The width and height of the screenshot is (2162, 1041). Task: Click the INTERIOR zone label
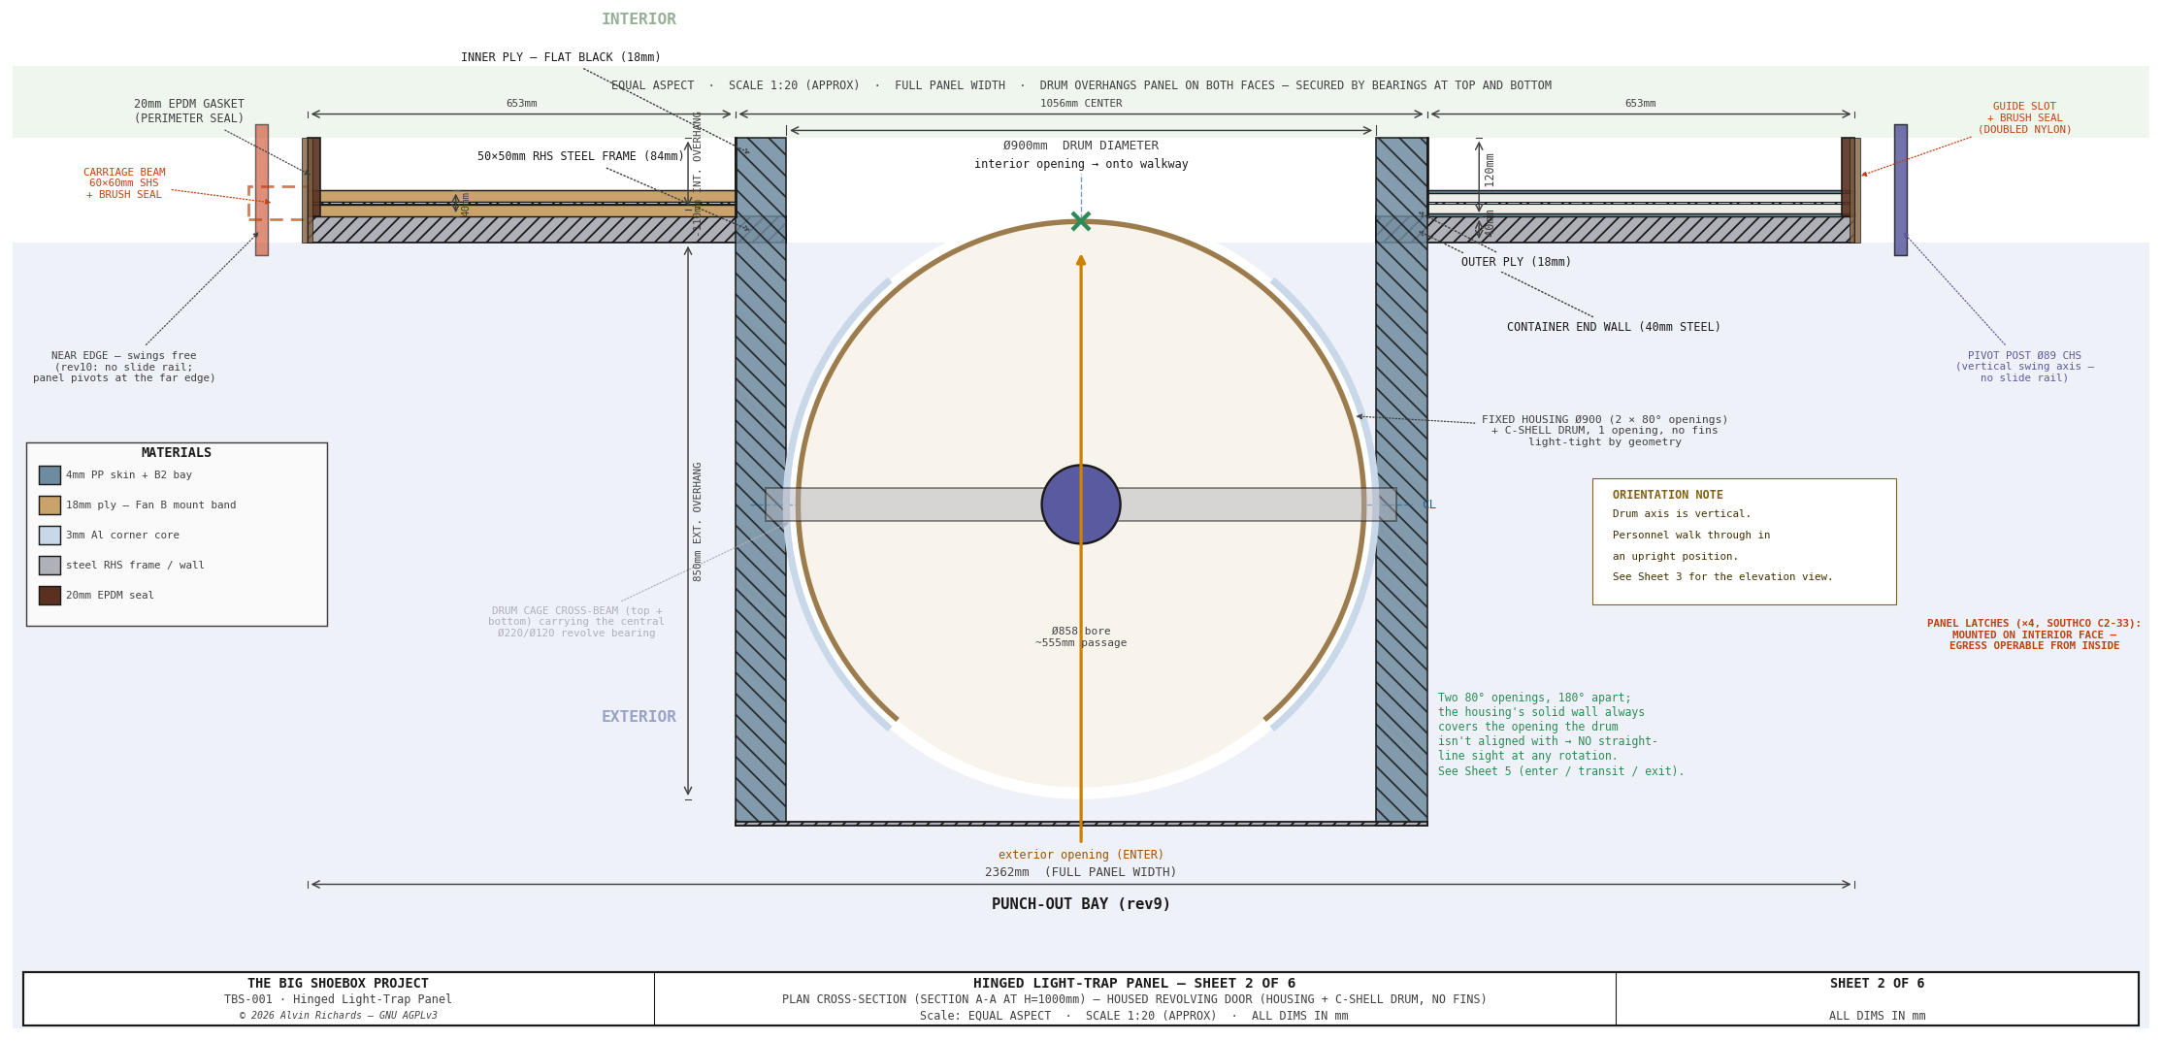click(639, 19)
